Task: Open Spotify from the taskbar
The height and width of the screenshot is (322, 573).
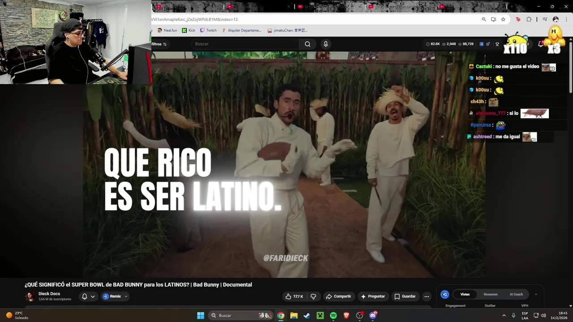Action: 333,315
